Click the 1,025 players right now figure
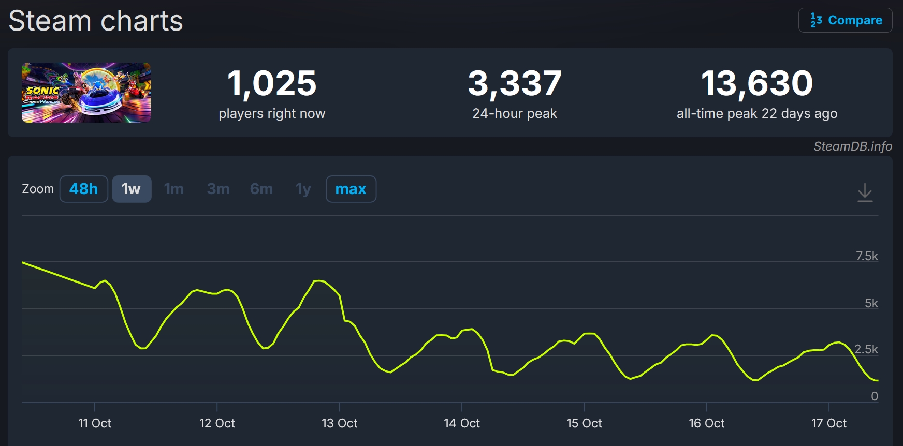This screenshot has height=446, width=903. pyautogui.click(x=272, y=83)
